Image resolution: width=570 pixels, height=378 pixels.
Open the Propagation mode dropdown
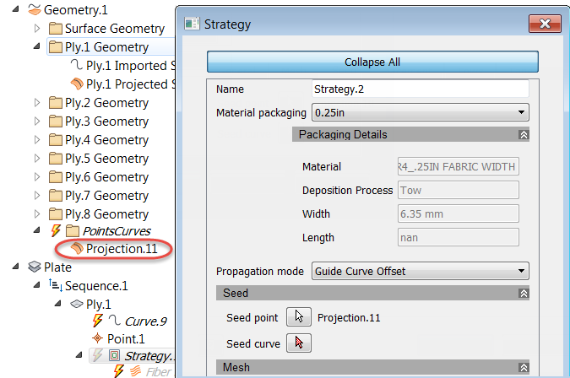point(420,272)
